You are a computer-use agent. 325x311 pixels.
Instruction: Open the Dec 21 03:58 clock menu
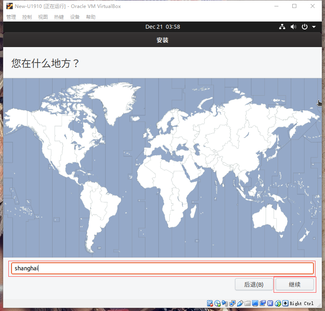point(163,27)
